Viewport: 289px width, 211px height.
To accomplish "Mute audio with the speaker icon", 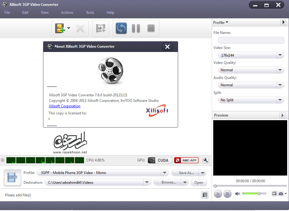I will [x=237, y=194].
